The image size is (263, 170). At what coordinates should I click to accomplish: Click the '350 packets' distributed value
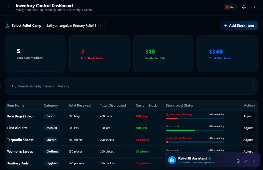(108, 163)
